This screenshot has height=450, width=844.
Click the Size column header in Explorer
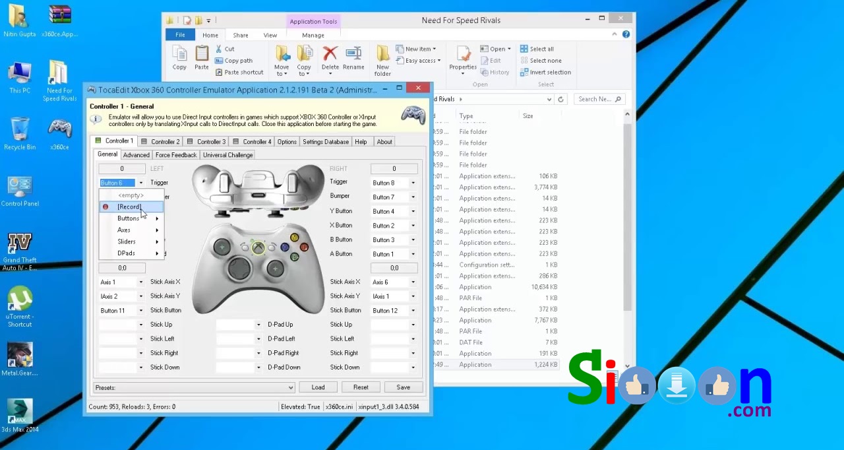(527, 116)
